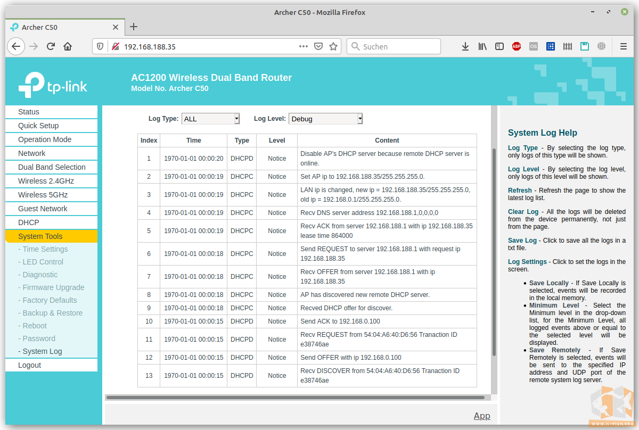Click Logout in the sidebar
Screen dimensions: 639x430
coord(51,365)
